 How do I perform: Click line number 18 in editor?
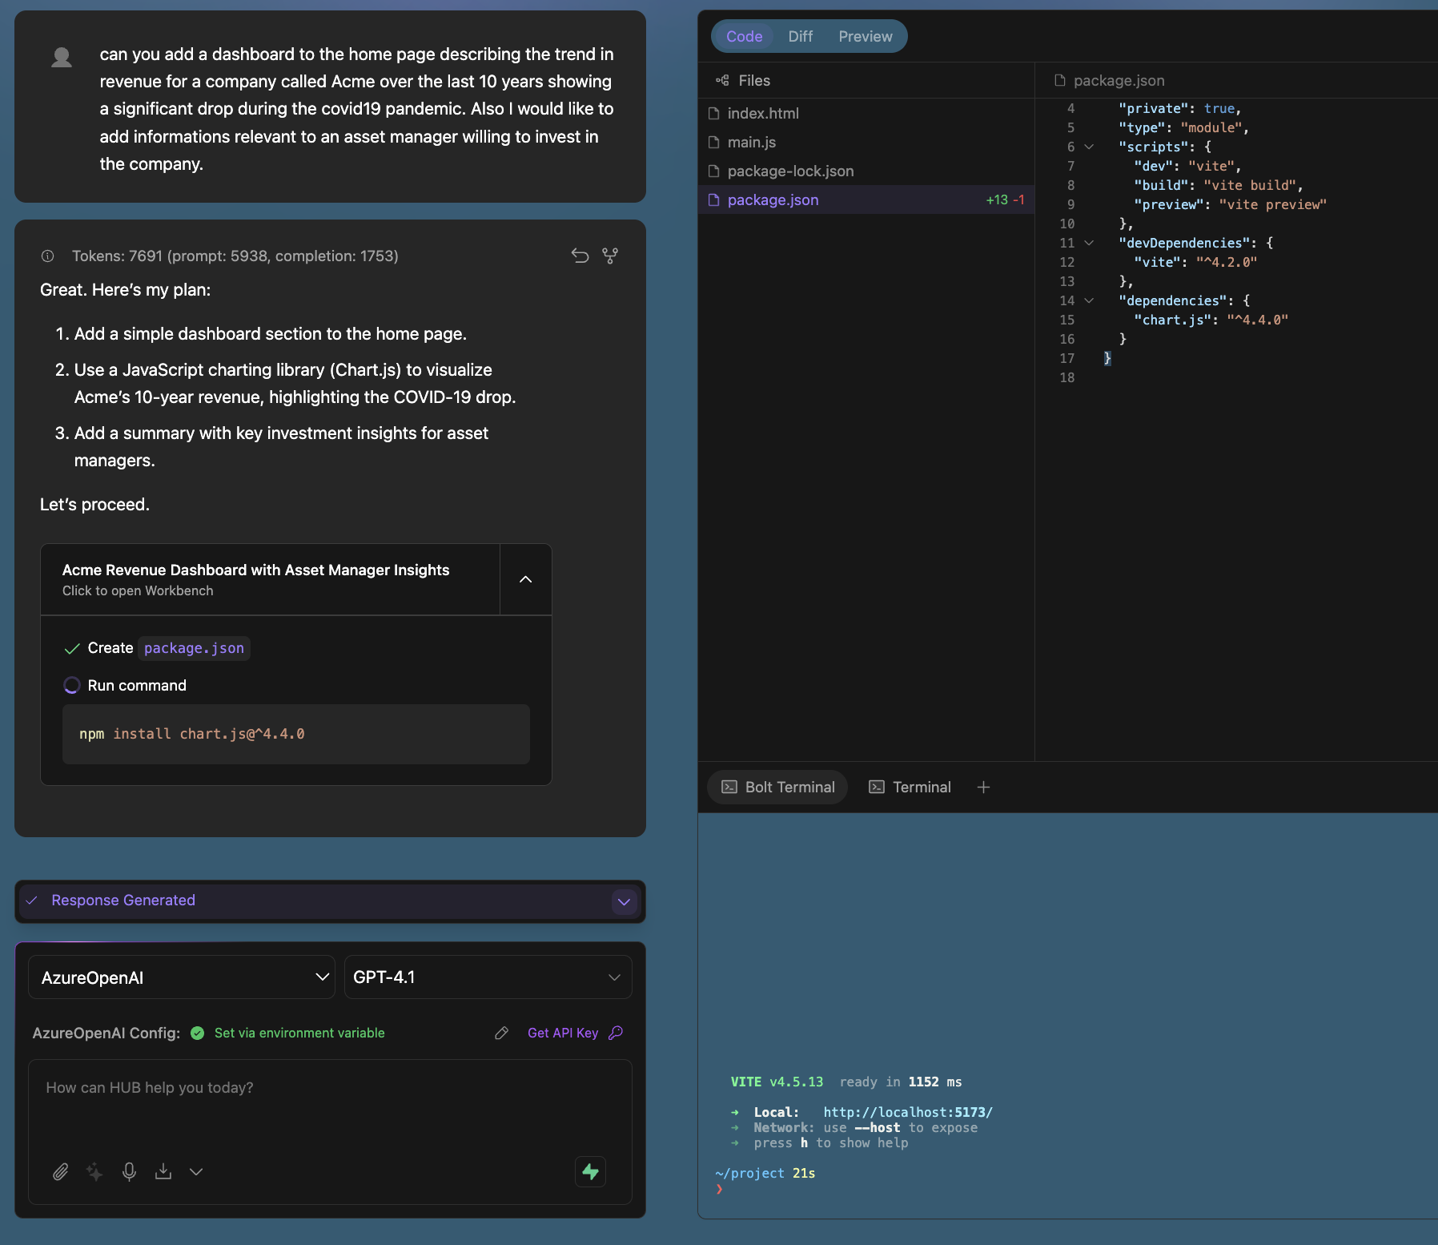(1066, 378)
